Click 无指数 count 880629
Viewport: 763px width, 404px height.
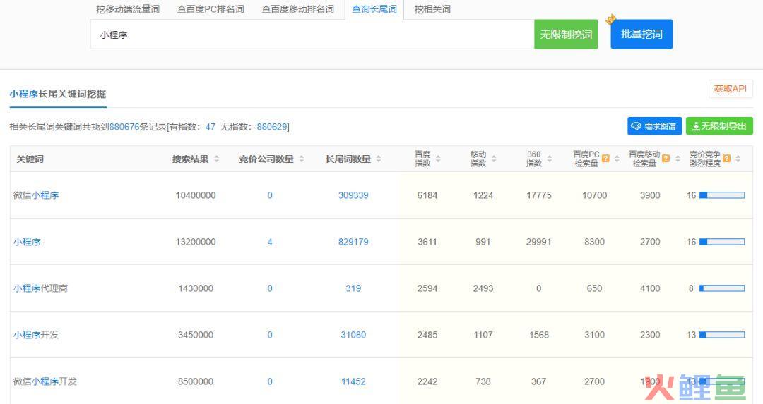click(x=271, y=127)
